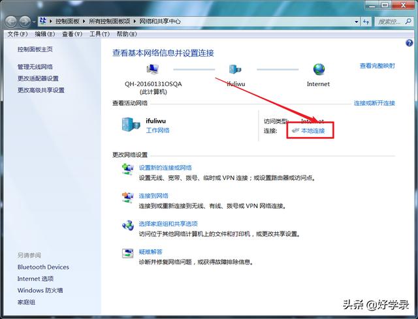Click the Control Panel icon in address bar
This screenshot has height=319, width=418.
pyautogui.click(x=43, y=21)
